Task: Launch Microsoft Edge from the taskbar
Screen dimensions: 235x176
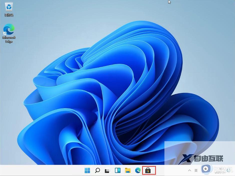Action: point(138,170)
